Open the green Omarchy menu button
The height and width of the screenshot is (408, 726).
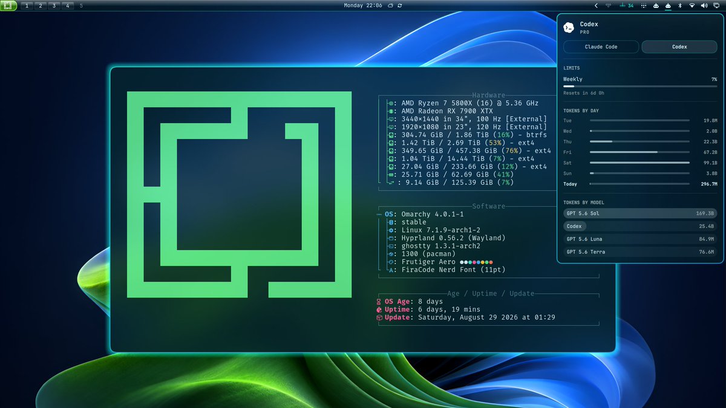pos(9,5)
